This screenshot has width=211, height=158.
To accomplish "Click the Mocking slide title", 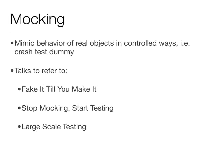I will [x=37, y=19].
